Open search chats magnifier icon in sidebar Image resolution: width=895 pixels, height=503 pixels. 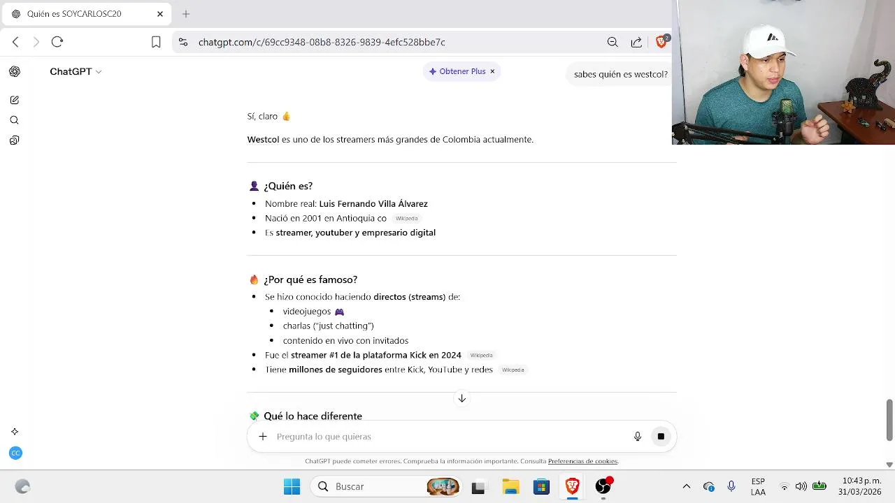click(x=15, y=120)
